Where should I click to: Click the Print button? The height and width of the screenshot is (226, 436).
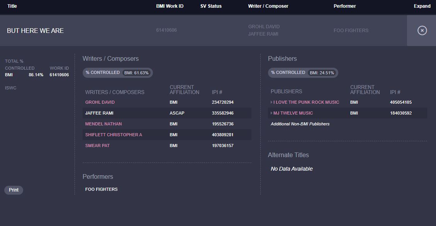click(x=14, y=190)
